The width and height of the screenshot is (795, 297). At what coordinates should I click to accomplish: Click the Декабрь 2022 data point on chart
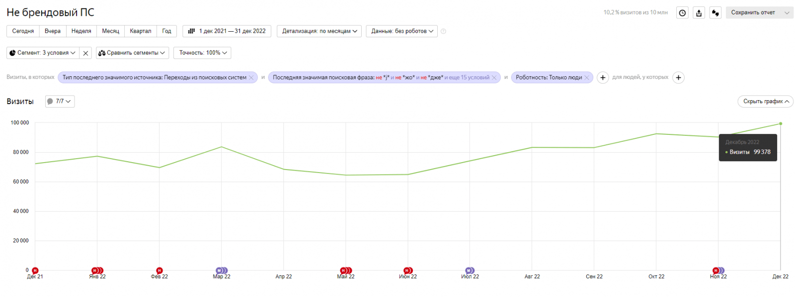781,123
